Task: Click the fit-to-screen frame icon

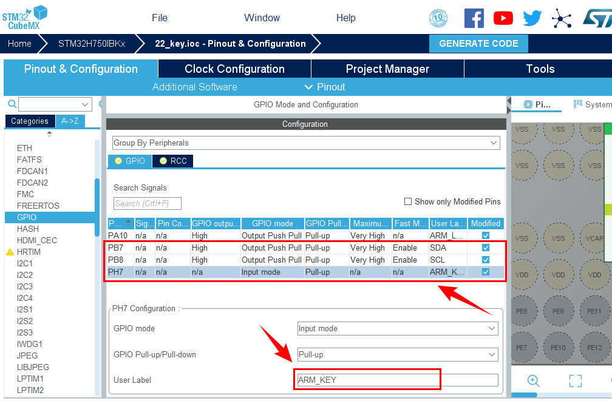Action: tap(575, 381)
